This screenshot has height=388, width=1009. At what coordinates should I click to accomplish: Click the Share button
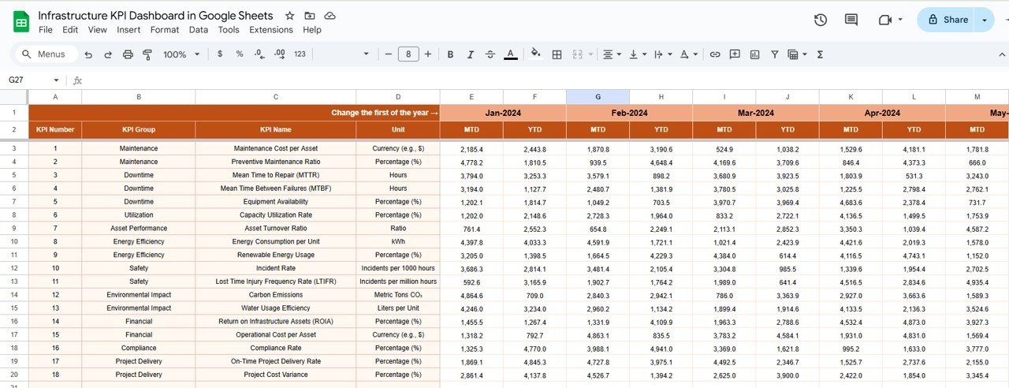948,20
